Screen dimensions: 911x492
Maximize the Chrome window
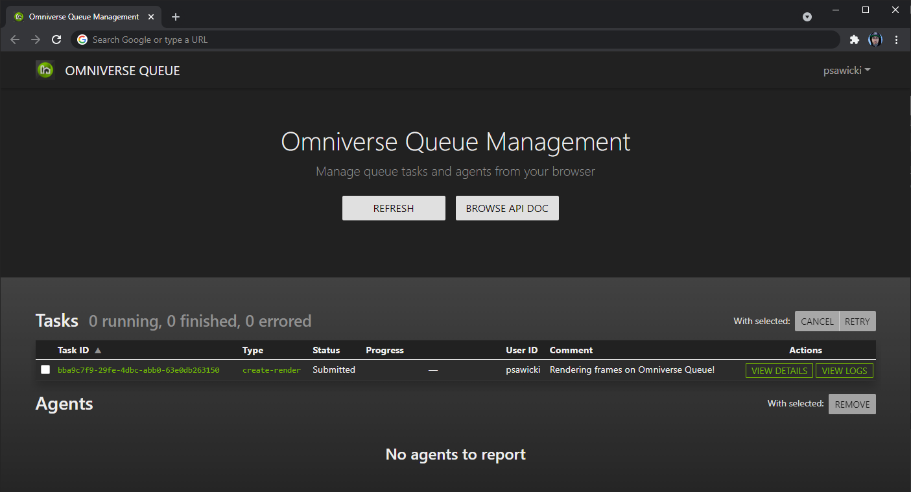[866, 10]
